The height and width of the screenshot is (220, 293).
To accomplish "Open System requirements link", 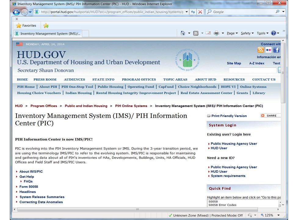I will (228, 176).
